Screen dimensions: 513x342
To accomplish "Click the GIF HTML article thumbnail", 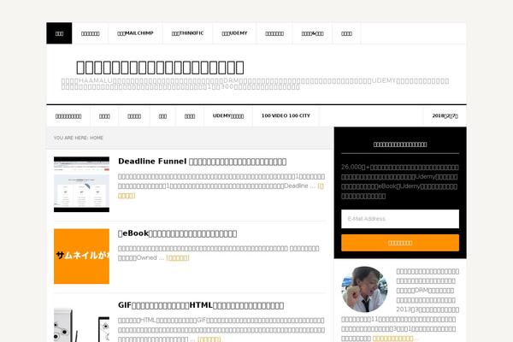I will [x=81, y=325].
